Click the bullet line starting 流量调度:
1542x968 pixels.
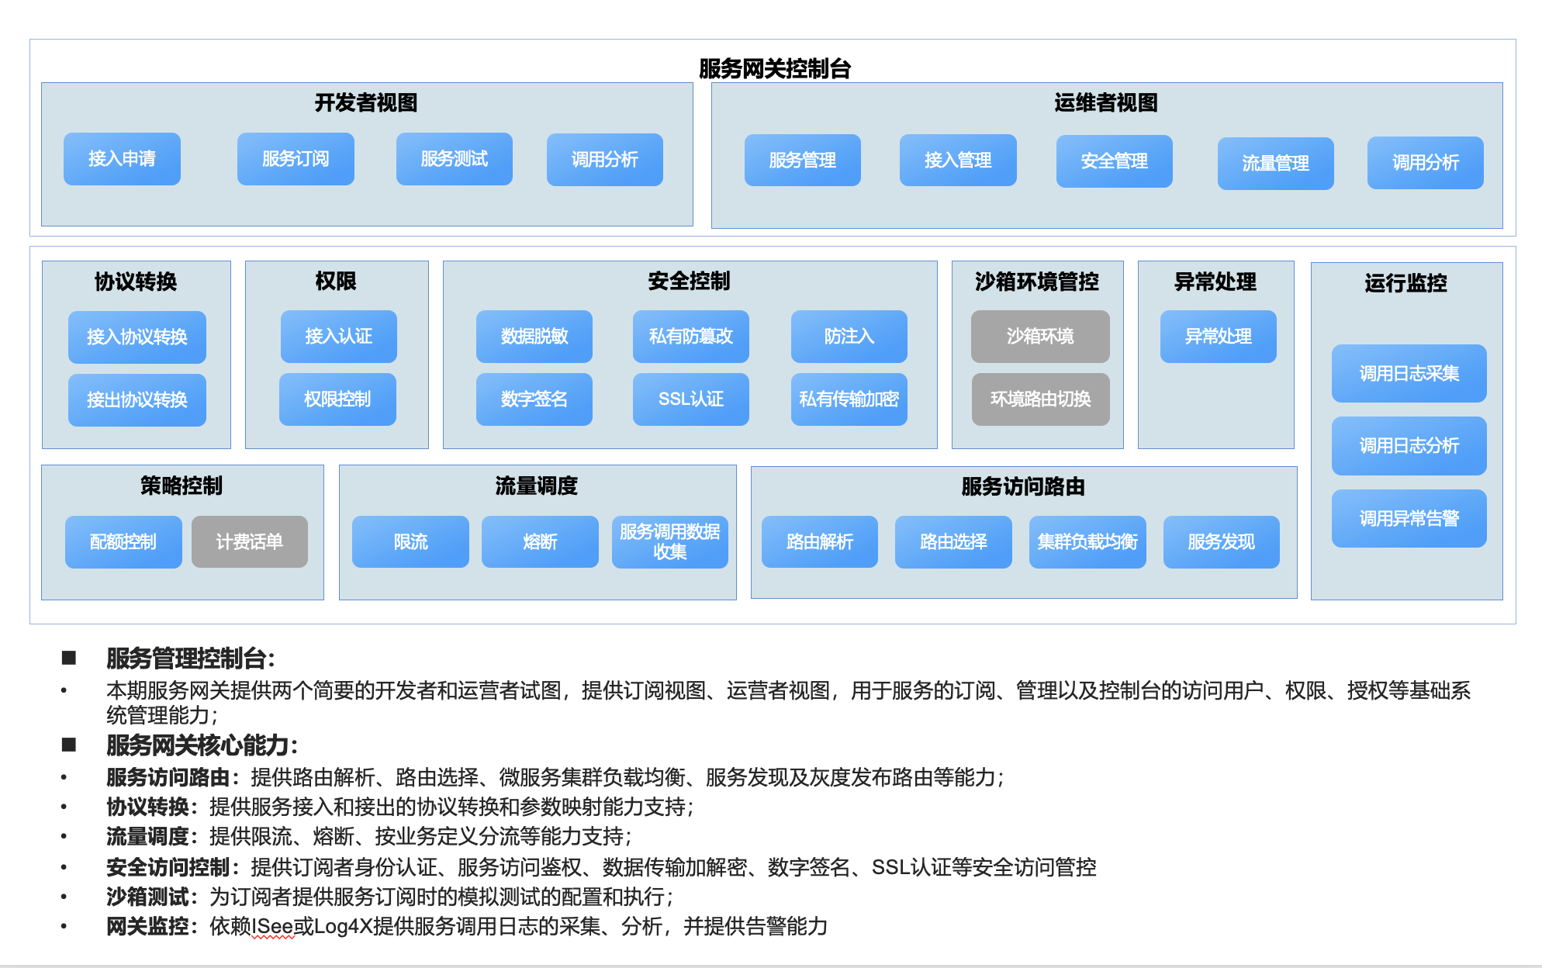[x=369, y=836]
